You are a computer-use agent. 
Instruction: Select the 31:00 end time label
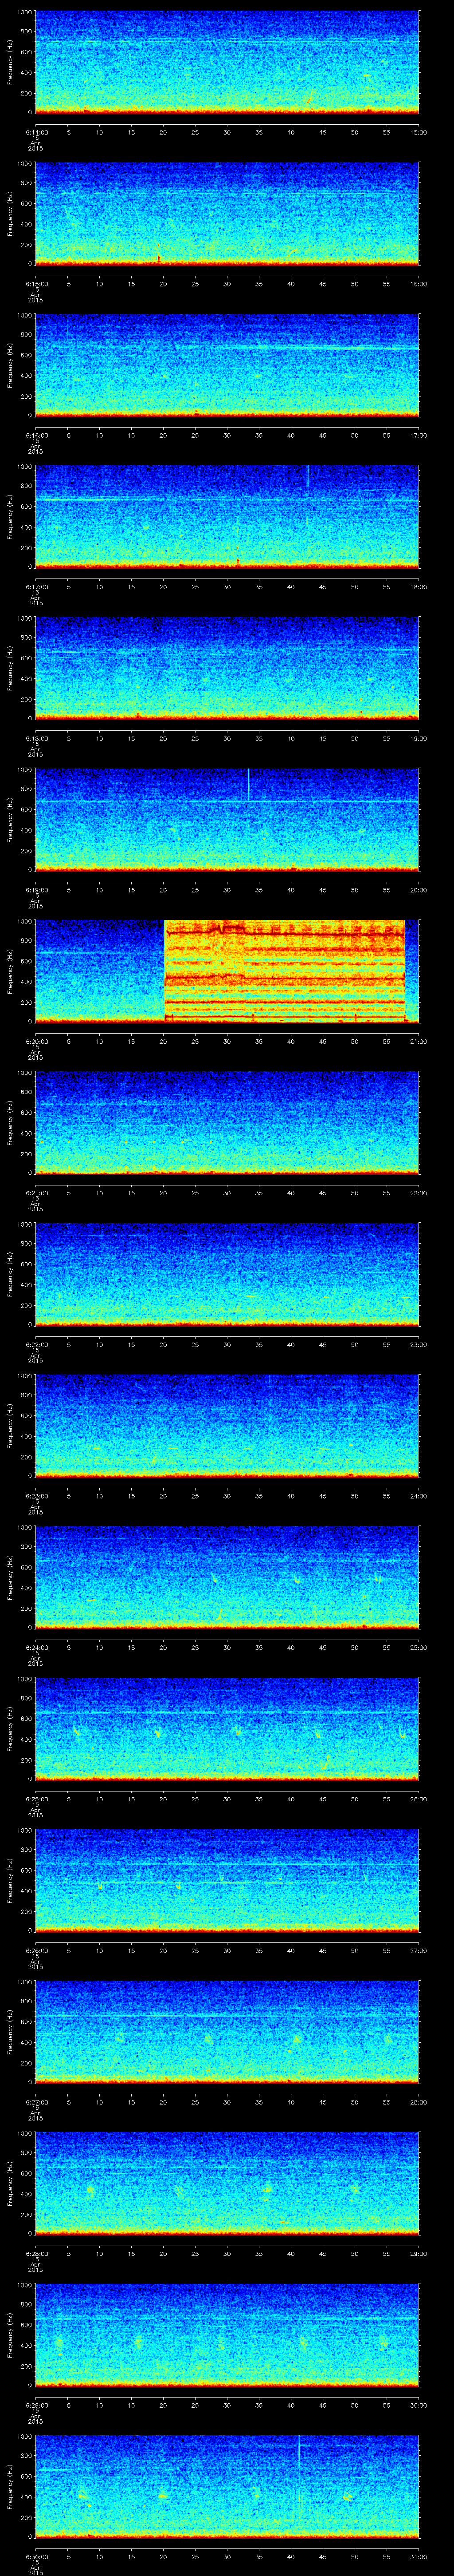pyautogui.click(x=419, y=2556)
